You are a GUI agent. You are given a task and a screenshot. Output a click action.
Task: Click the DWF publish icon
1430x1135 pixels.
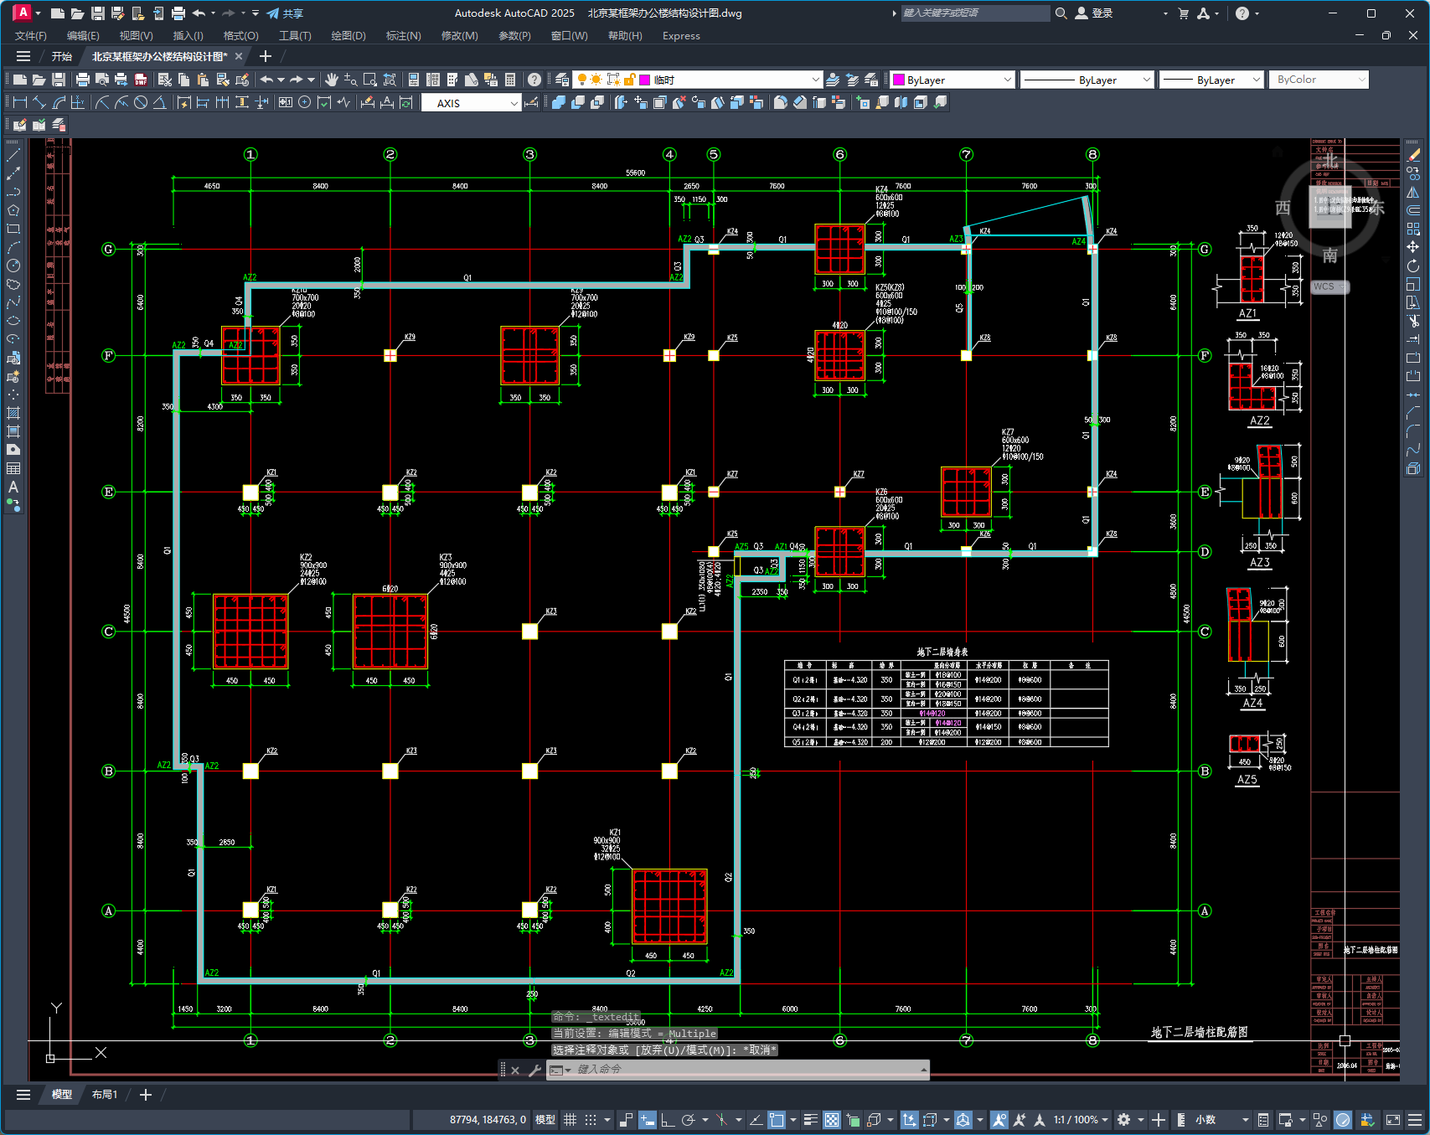(x=141, y=80)
